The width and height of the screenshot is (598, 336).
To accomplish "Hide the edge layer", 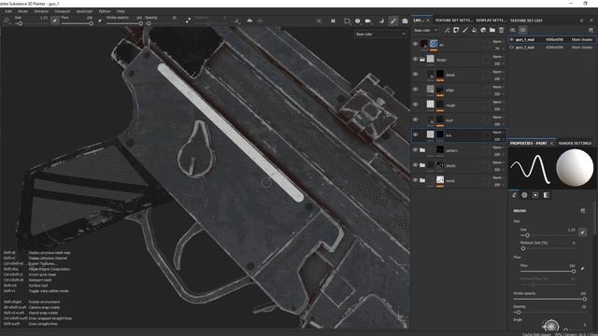I will [x=415, y=90].
